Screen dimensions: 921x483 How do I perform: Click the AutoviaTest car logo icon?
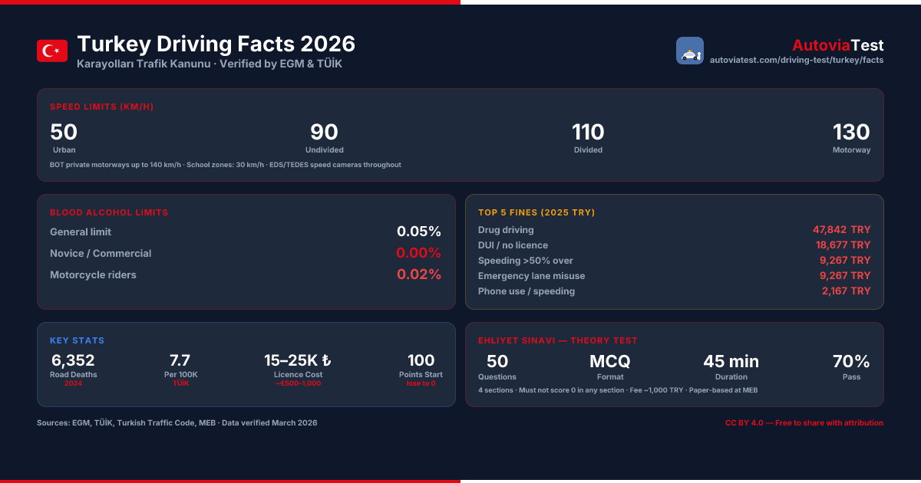tap(690, 51)
